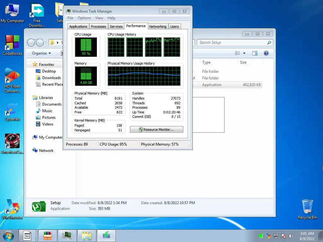Click Memory 4.60 GB meter

pos(86,76)
